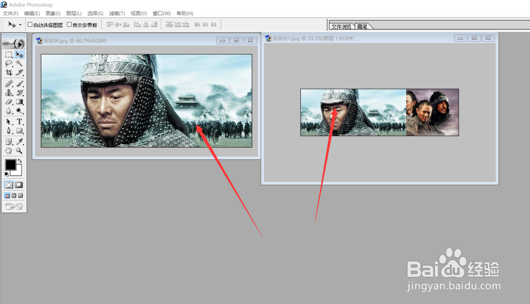
Task: Open the 图层(L) menu
Action: point(74,13)
